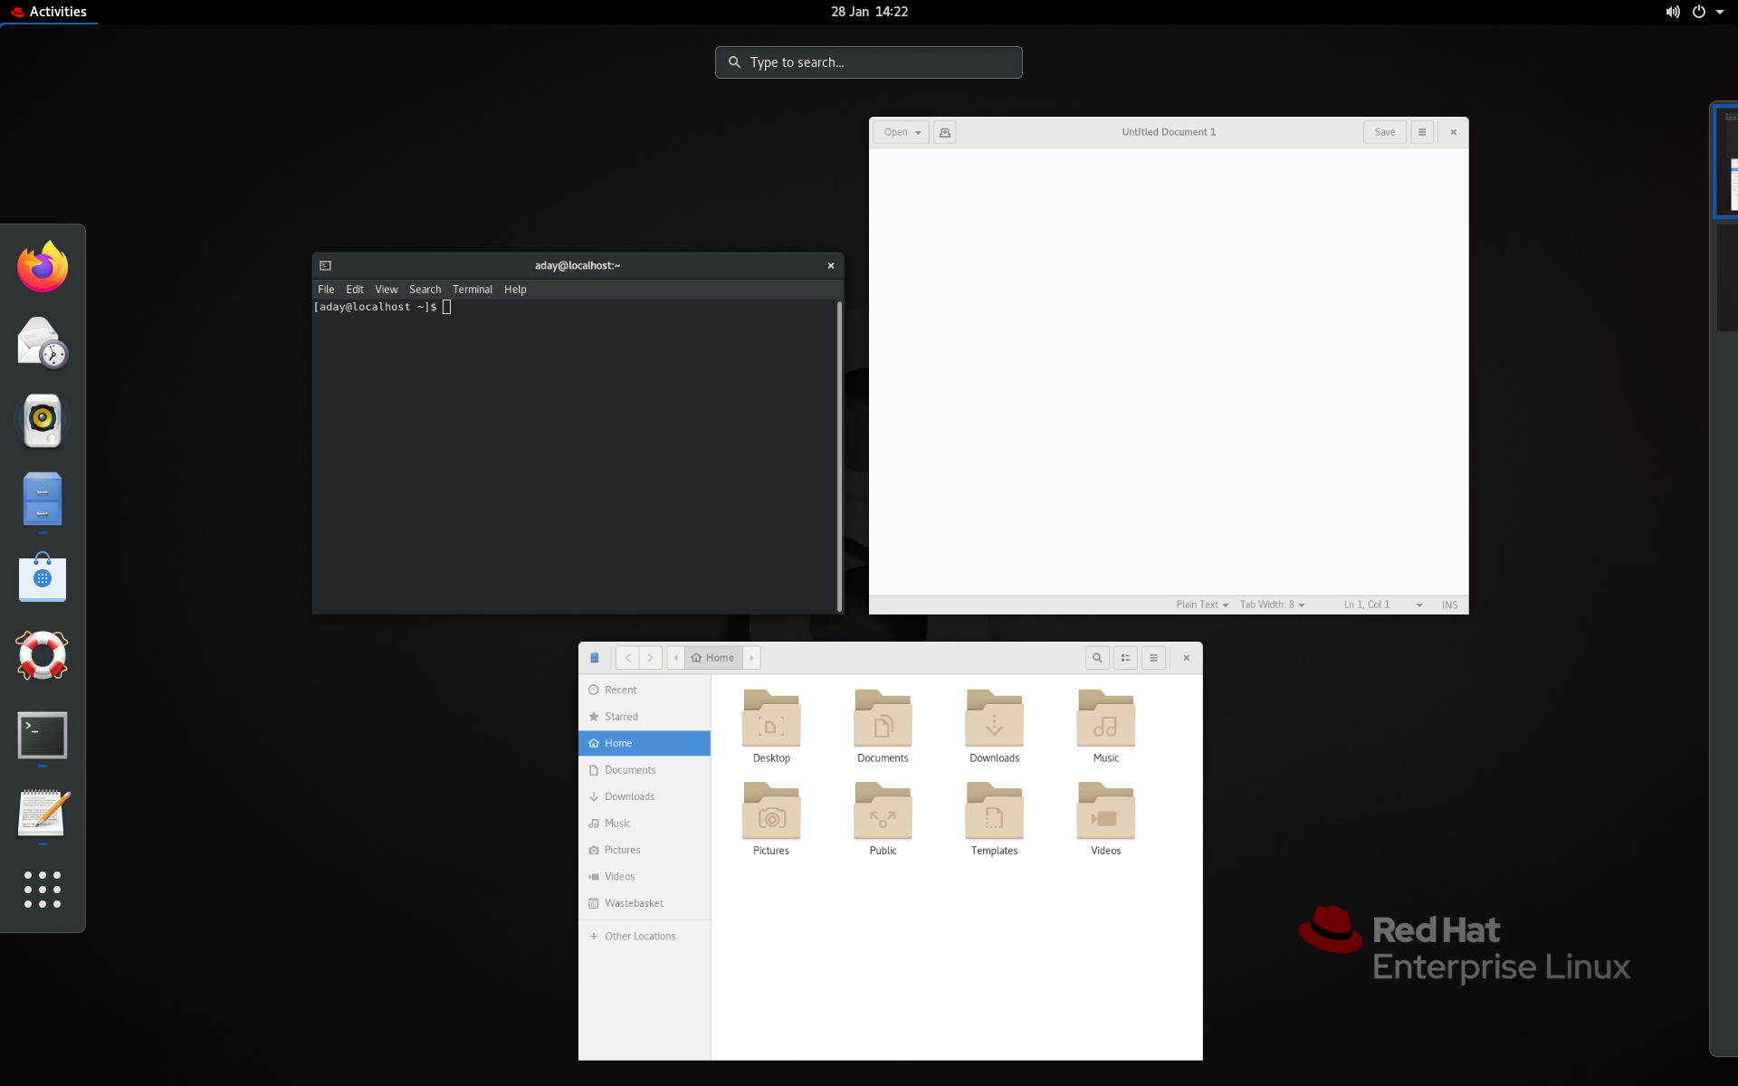Open the volume system tray icon
This screenshot has height=1086, width=1738.
[x=1672, y=12]
